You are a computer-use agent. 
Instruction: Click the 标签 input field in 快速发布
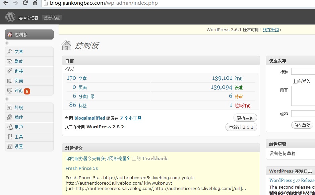(x=303, y=114)
